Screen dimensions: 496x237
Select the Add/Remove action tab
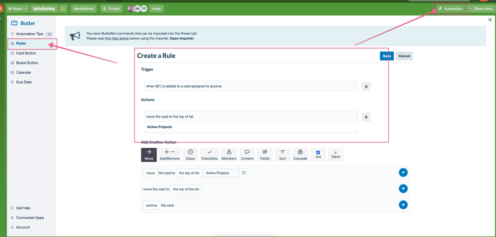click(169, 155)
